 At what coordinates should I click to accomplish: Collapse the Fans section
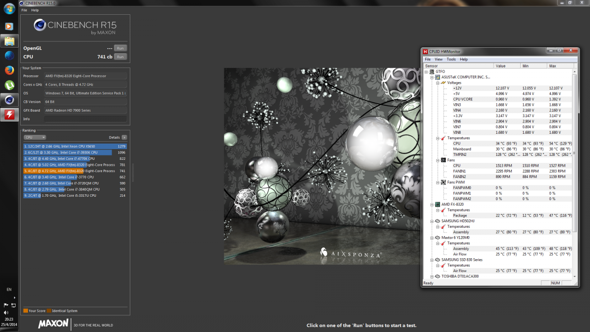[437, 160]
